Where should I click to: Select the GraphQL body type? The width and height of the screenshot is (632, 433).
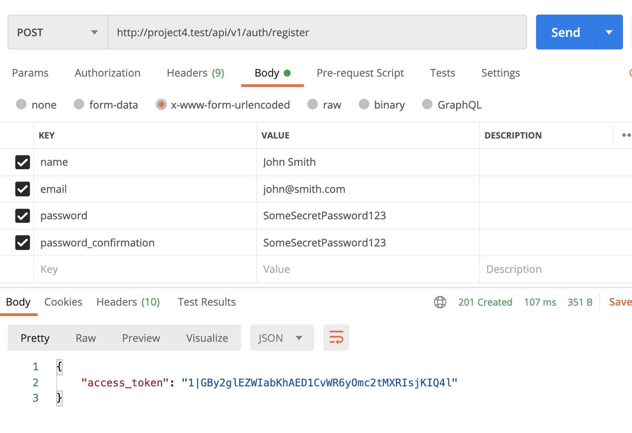tap(427, 104)
